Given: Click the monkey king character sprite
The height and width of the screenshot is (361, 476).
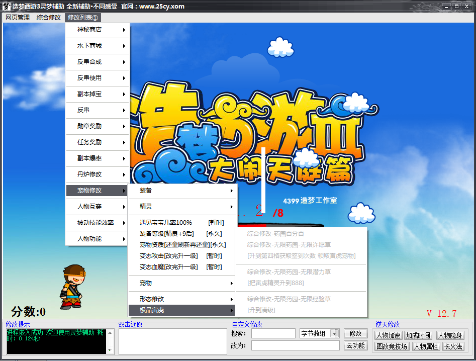Looking at the screenshot, I should click(73, 287).
